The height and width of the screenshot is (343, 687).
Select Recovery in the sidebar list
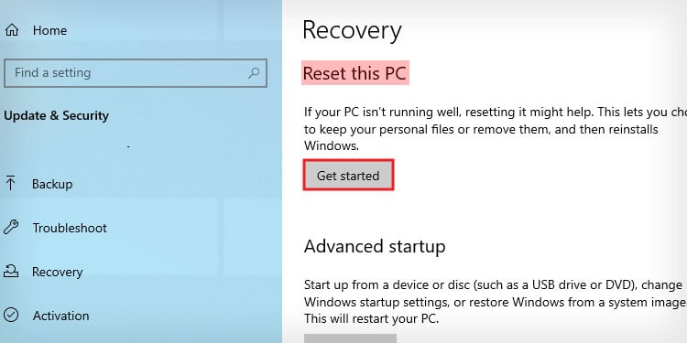[58, 273]
